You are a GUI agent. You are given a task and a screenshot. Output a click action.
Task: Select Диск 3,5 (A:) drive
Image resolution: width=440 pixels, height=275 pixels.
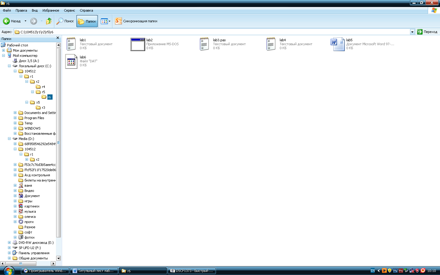click(x=29, y=61)
